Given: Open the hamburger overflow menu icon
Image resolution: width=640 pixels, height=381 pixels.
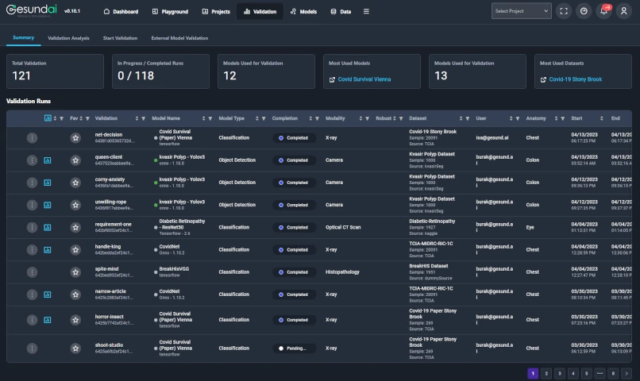Looking at the screenshot, I should tap(366, 11).
